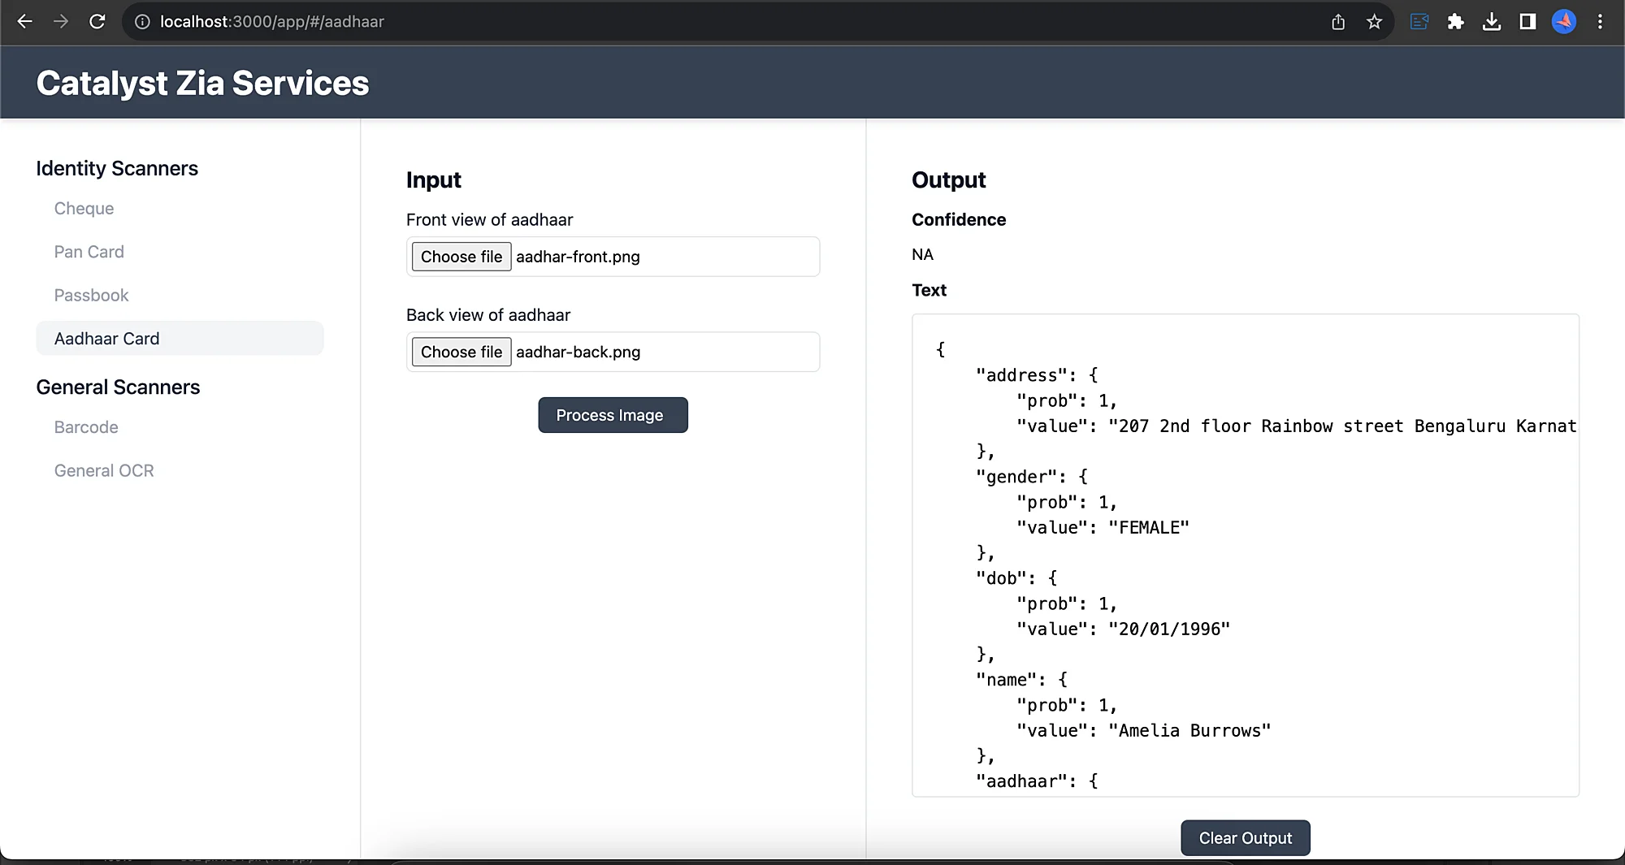
Task: Click the name value "Amelia Burrows"
Action: click(x=1189, y=731)
